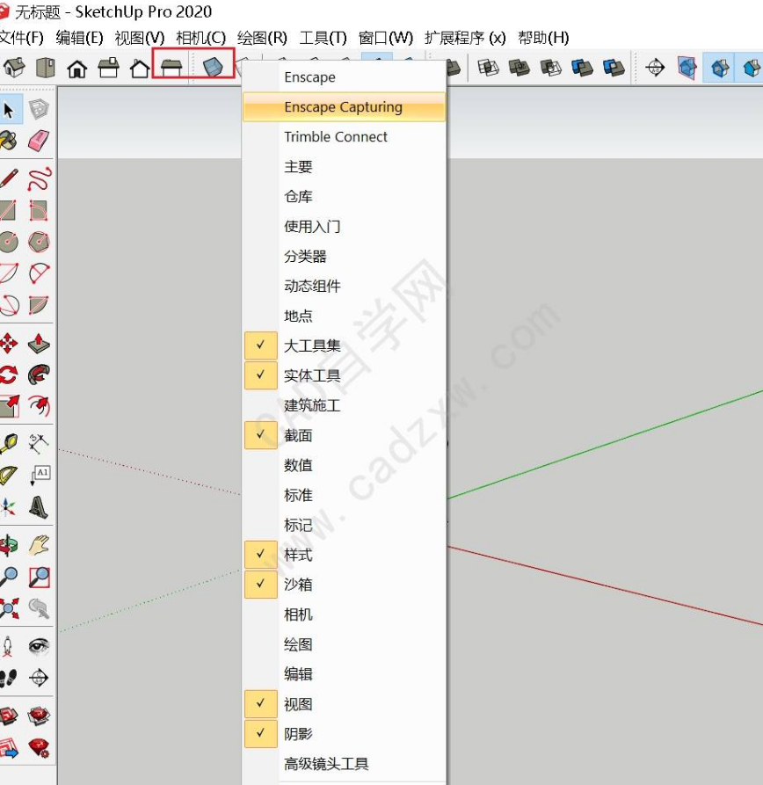Select the Zoom magnifier tool
763x785 pixels.
[x=9, y=578]
